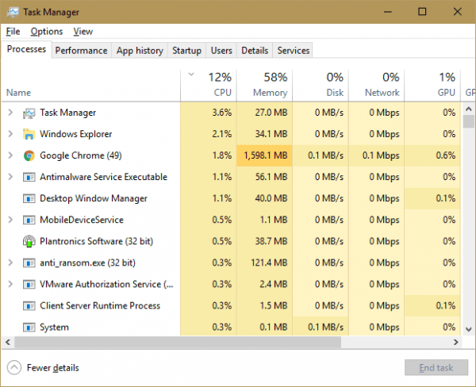This screenshot has height=387, width=476.
Task: Click the sort arrow above CPU column
Action: coord(191,74)
